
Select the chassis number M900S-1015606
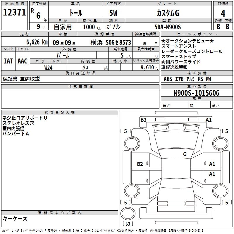coord(197,93)
